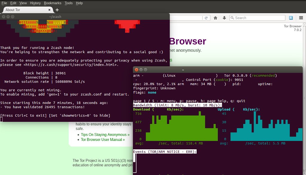Open the Tools menu
This screenshot has width=306, height=175.
(x=68, y=3)
